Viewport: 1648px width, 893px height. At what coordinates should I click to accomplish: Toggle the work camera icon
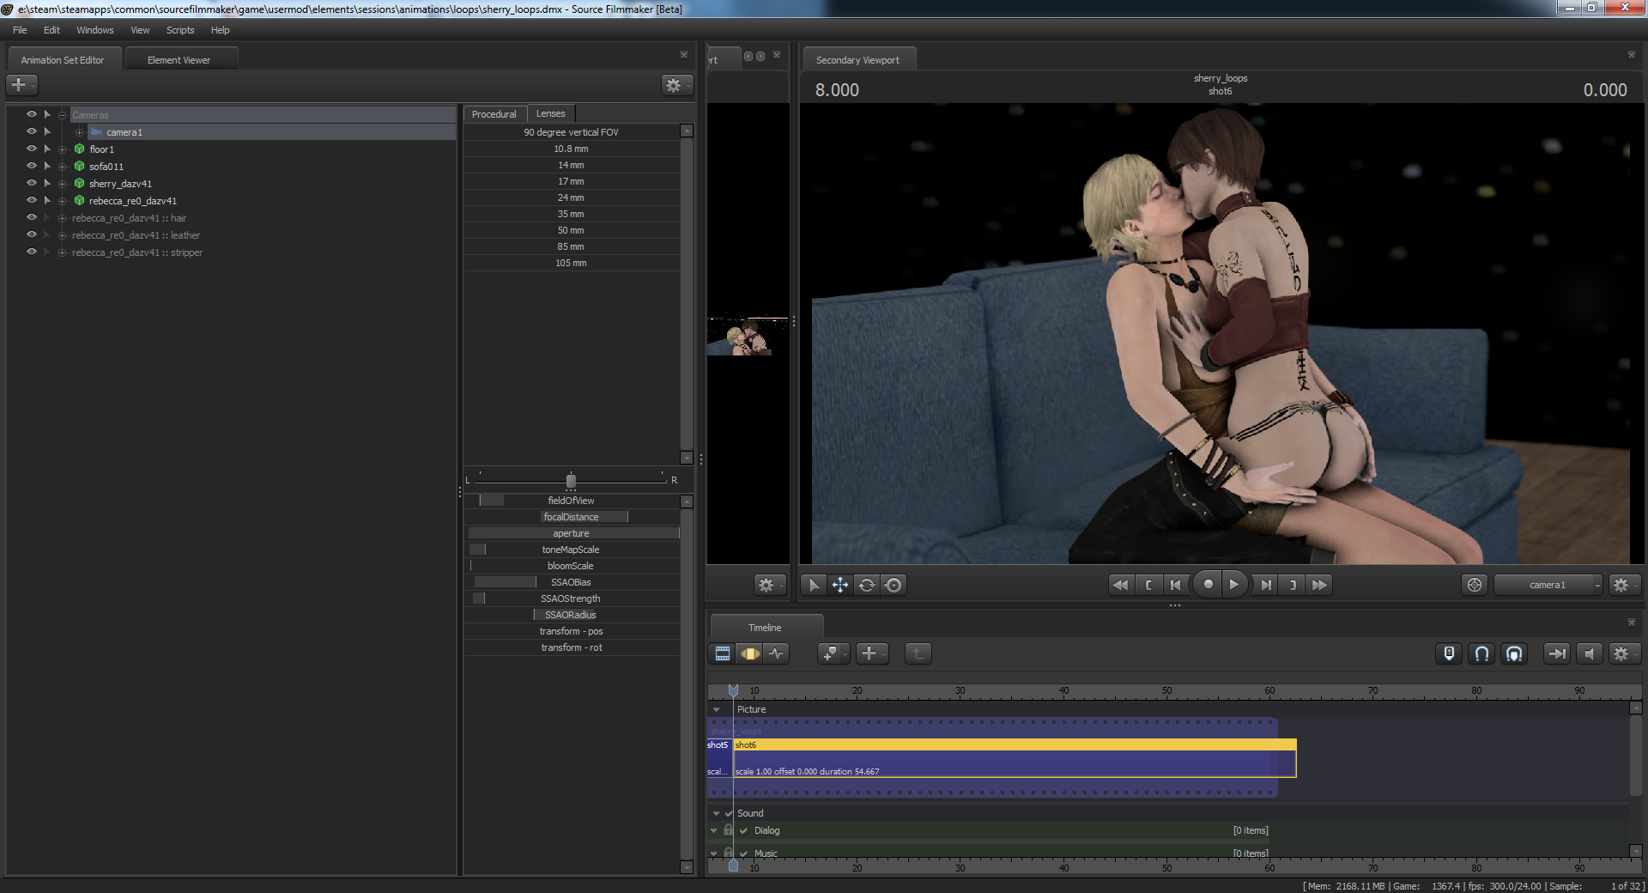1475,585
